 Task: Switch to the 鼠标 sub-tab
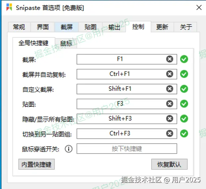66,43
